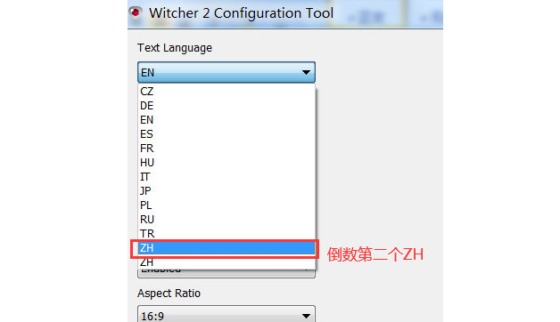Pick HU in the language list
Viewport: 560px width, 322px height.
226,163
